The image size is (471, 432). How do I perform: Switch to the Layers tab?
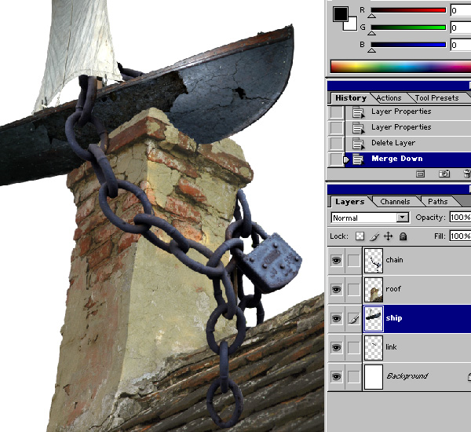coord(349,202)
